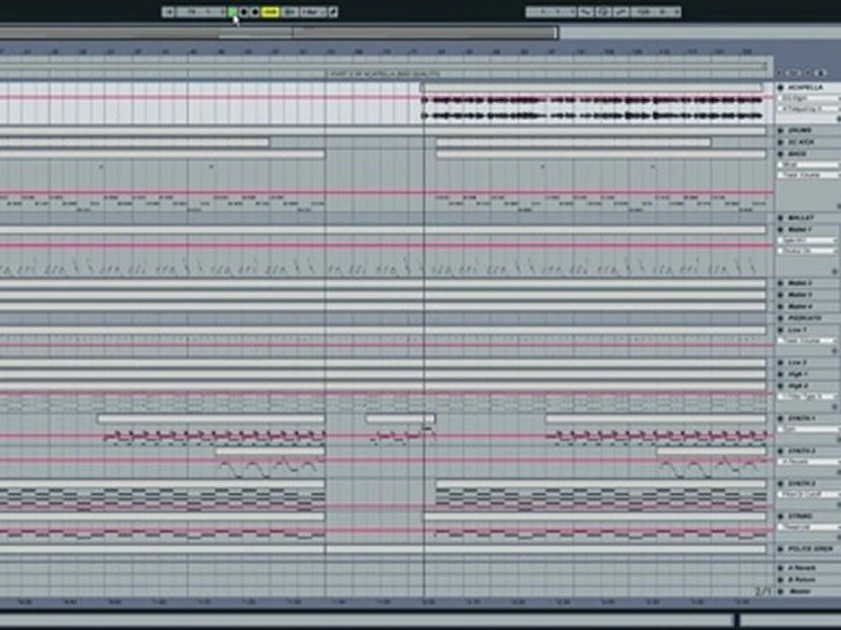Expand the DRUMS track
The width and height of the screenshot is (841, 630).
[x=781, y=130]
